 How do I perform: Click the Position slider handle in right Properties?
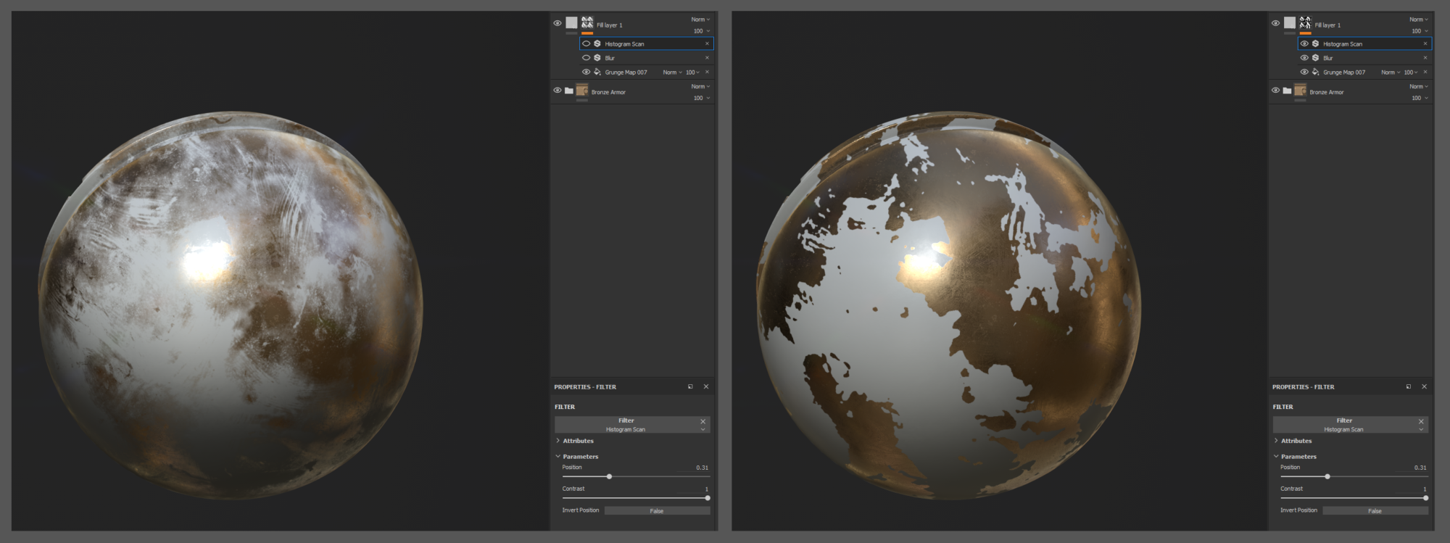click(x=1327, y=477)
